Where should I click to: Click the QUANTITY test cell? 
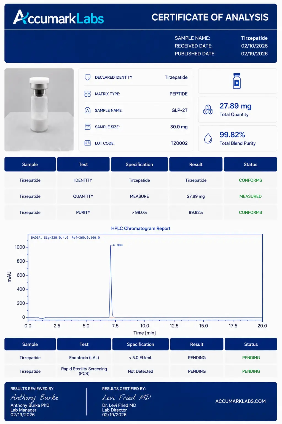83,196
